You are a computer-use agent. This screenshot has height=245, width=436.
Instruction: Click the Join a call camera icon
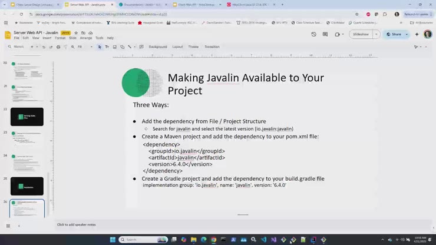click(337, 34)
